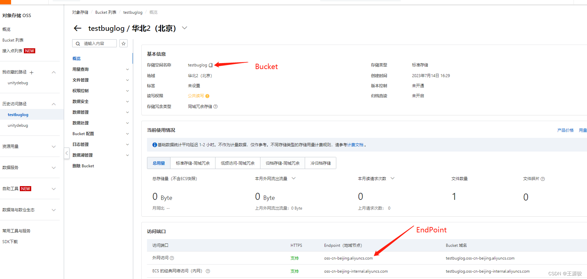Screen dimensions: 587x279
Task: Copy the testbuglog bucket name icon
Action: tap(211, 65)
